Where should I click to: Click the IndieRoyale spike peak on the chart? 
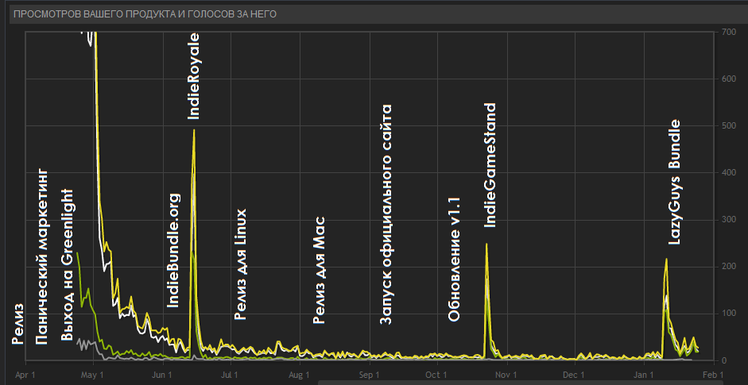pyautogui.click(x=194, y=130)
